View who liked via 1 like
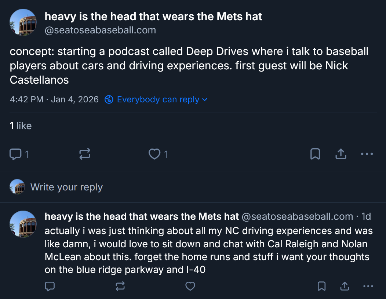 21,126
